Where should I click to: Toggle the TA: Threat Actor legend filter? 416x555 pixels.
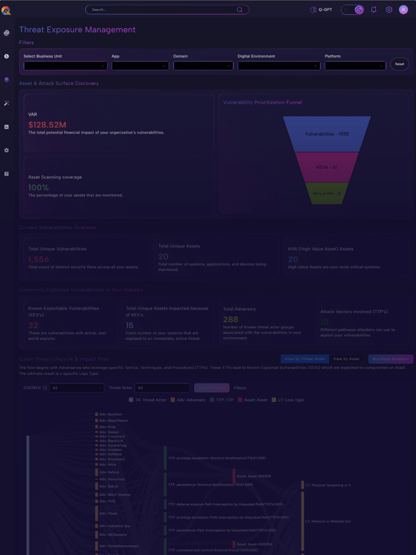[147, 400]
